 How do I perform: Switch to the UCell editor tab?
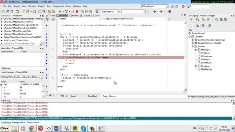click(x=95, y=15)
